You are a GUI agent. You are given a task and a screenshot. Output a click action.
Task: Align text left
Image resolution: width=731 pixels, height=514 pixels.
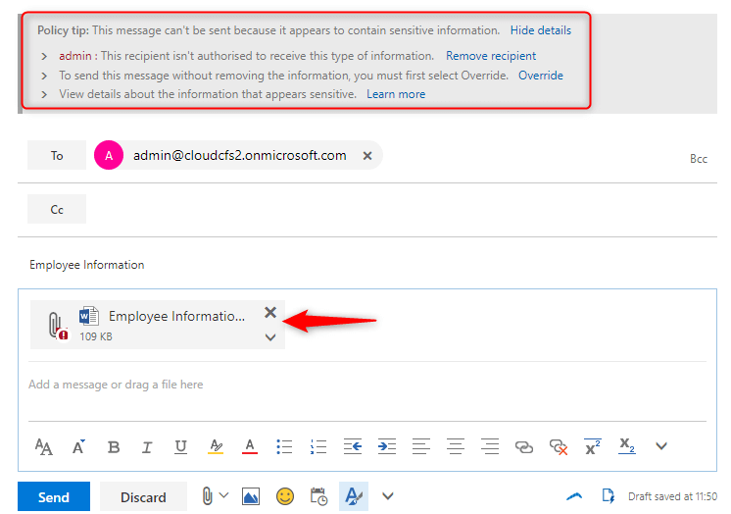421,446
